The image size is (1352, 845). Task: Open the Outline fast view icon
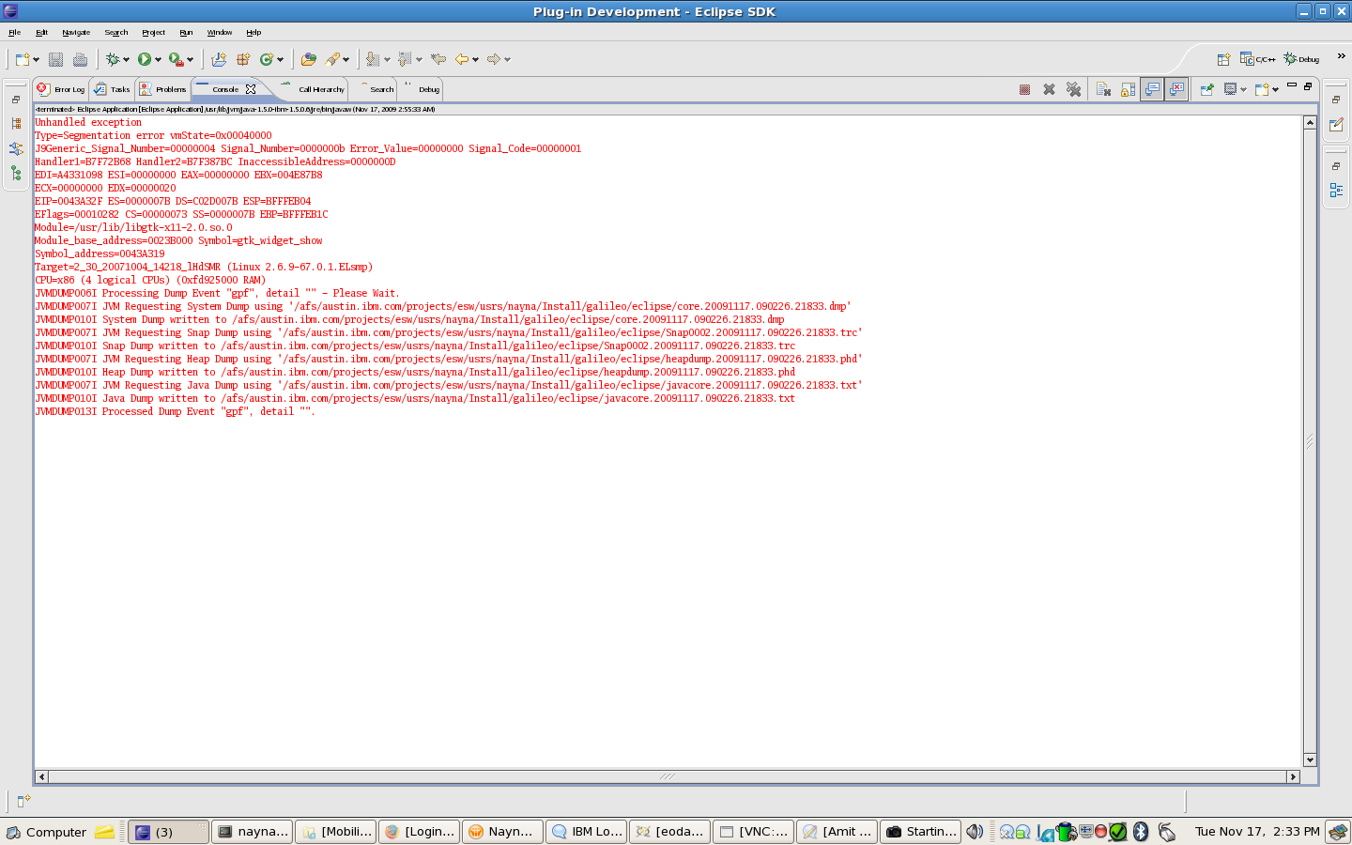click(1336, 190)
